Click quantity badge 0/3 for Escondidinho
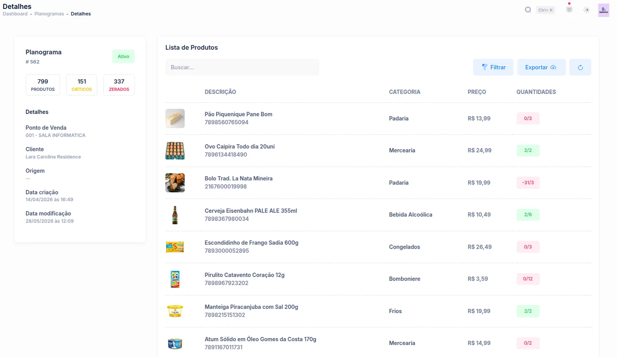Image resolution: width=617 pixels, height=357 pixels. coord(528,247)
